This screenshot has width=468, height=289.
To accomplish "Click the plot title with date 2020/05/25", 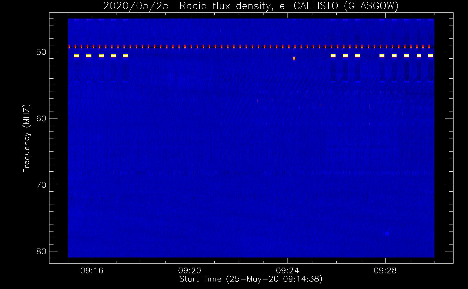I will [251, 6].
